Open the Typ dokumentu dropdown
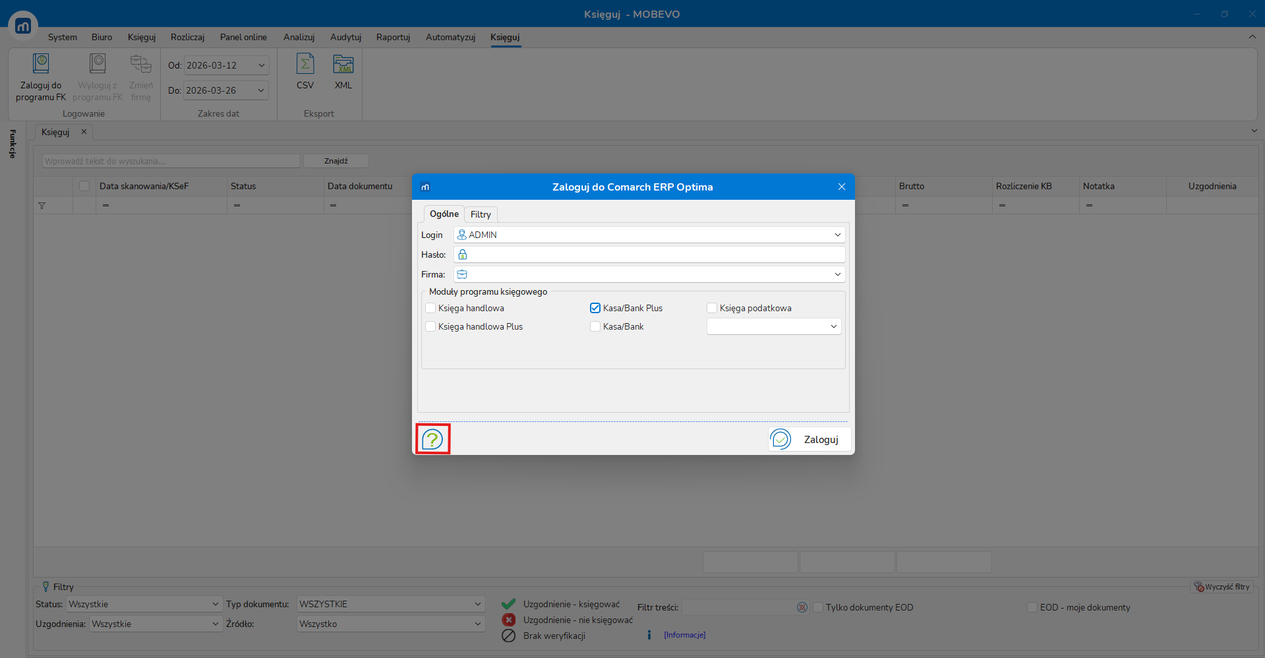The image size is (1265, 658). 477,604
